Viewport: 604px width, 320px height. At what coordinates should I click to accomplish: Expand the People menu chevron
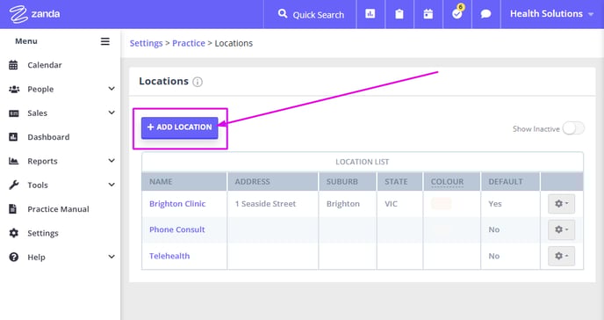coord(111,89)
